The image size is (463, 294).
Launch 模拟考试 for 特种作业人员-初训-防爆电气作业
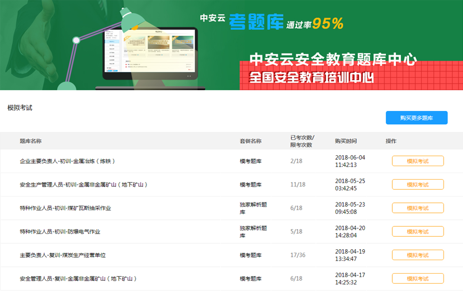(x=418, y=231)
